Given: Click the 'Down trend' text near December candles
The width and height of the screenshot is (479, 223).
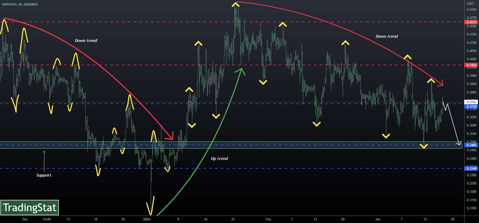Looking at the screenshot, I should [86, 41].
